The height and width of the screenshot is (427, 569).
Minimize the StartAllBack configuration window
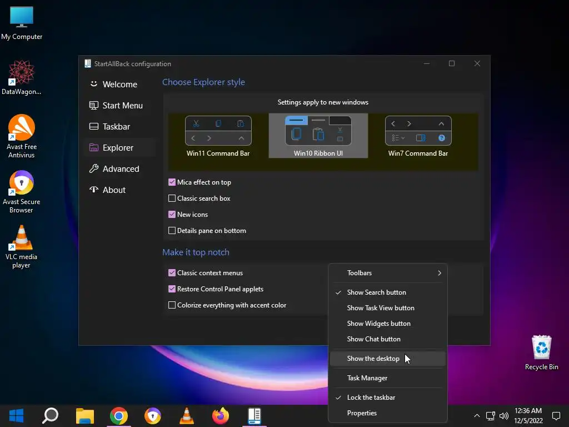[427, 63]
